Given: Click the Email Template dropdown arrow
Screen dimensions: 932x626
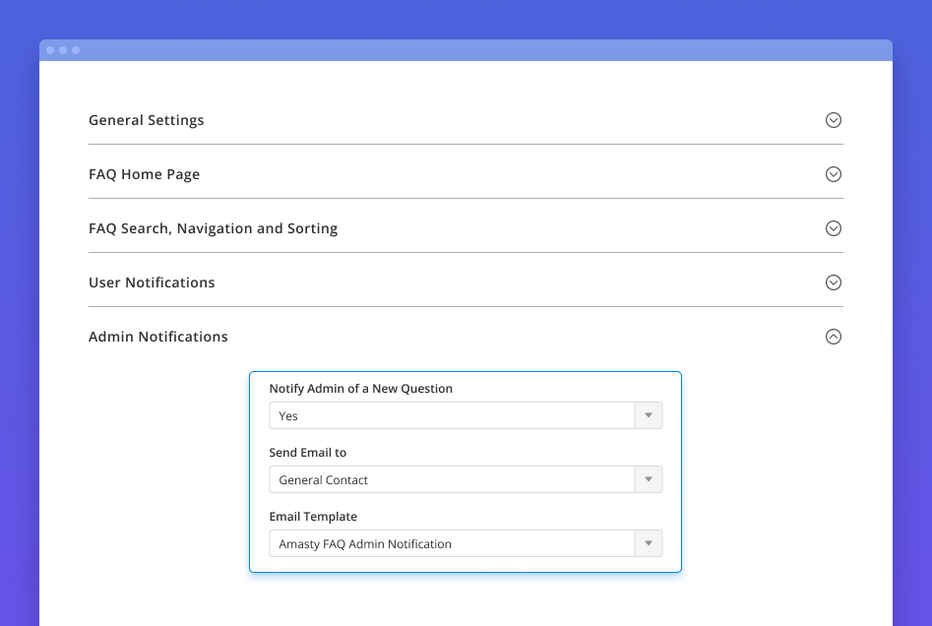Looking at the screenshot, I should (648, 543).
